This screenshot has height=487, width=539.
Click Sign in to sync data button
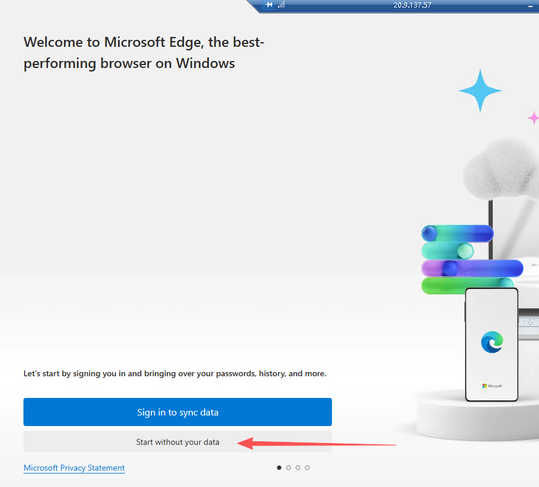tap(178, 412)
